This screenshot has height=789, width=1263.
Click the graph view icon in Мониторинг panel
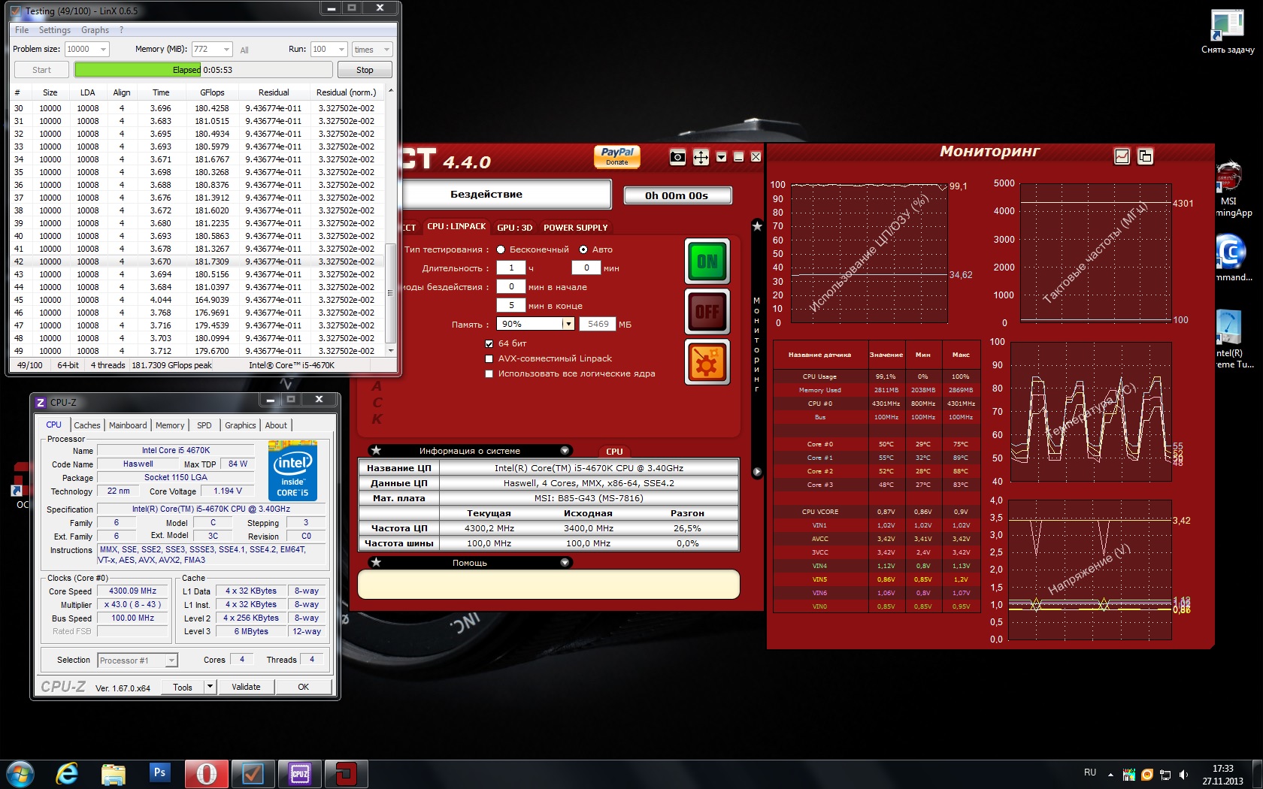(x=1122, y=156)
